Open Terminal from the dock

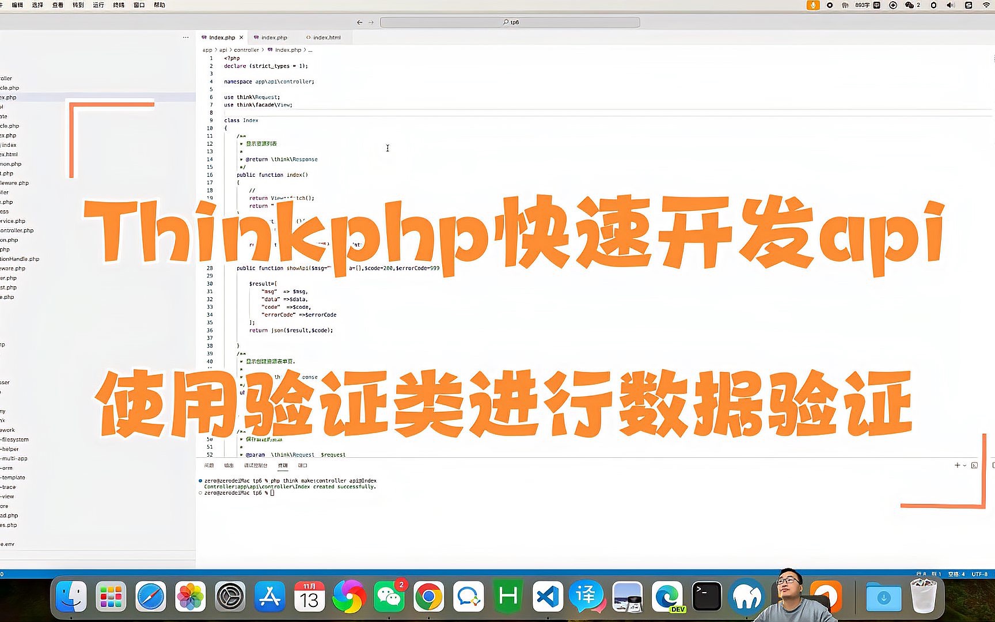pyautogui.click(x=707, y=596)
